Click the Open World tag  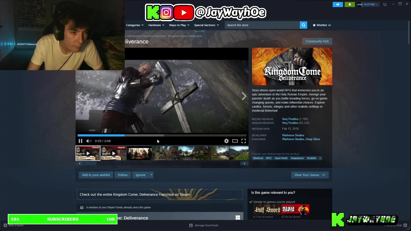pos(281,158)
